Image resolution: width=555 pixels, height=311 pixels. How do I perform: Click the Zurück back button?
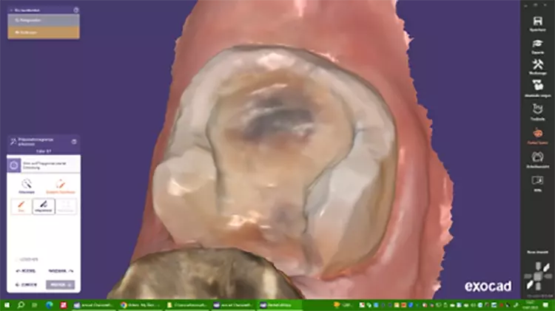pyautogui.click(x=27, y=284)
